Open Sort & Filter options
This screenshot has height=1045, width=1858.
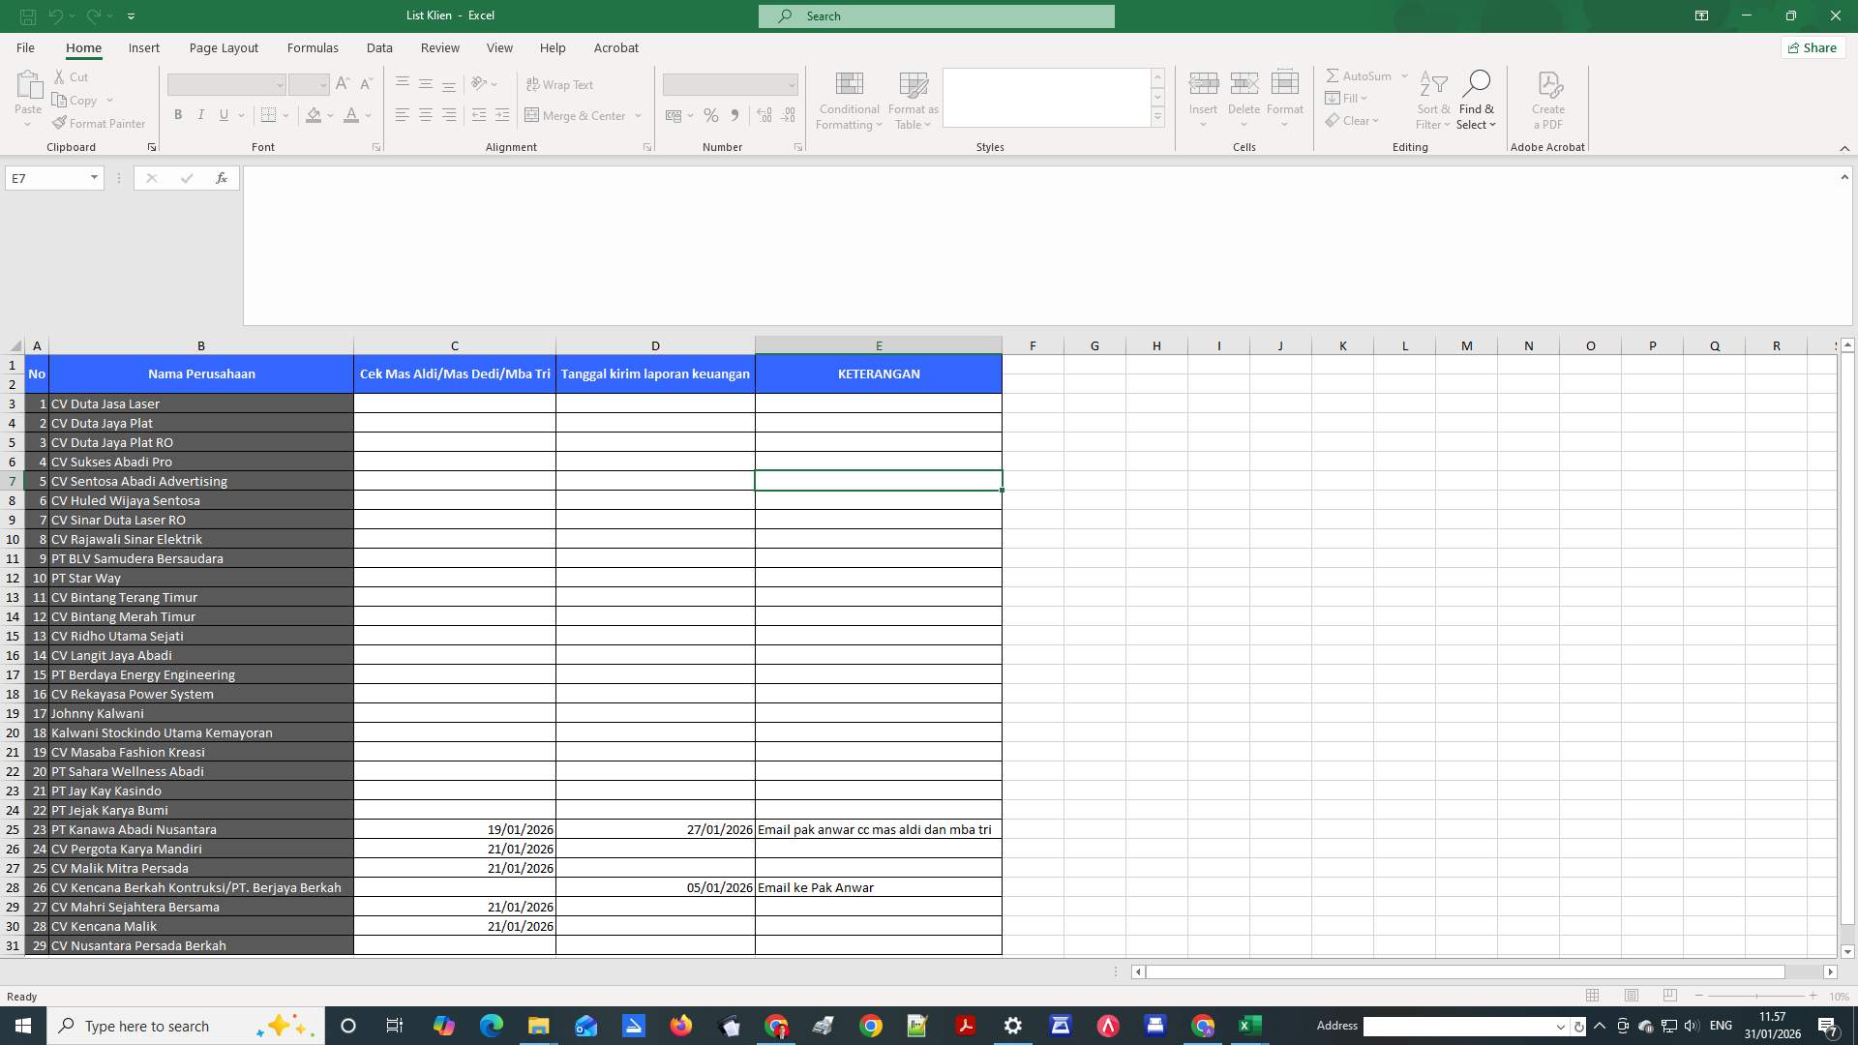[x=1433, y=100]
